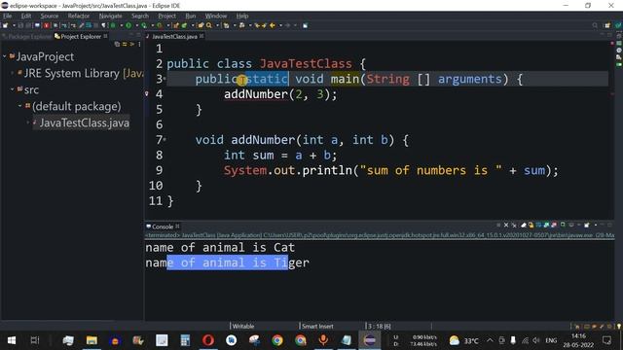The height and width of the screenshot is (350, 623).
Task: Click the error marker on line 4 gutter
Action: click(x=147, y=93)
